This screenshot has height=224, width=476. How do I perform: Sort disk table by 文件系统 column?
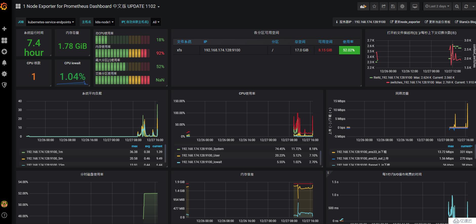pos(184,42)
